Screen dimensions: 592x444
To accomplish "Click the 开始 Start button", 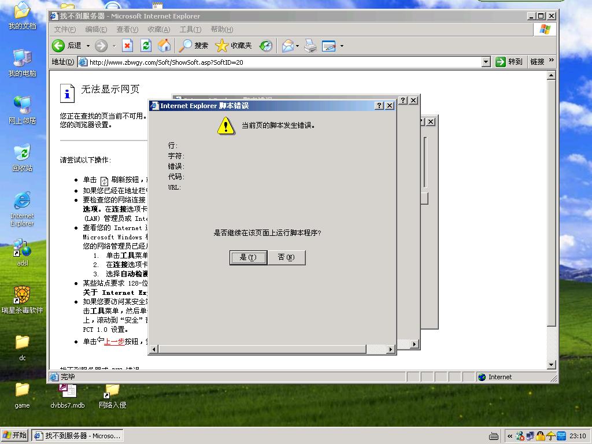I will tap(14, 435).
